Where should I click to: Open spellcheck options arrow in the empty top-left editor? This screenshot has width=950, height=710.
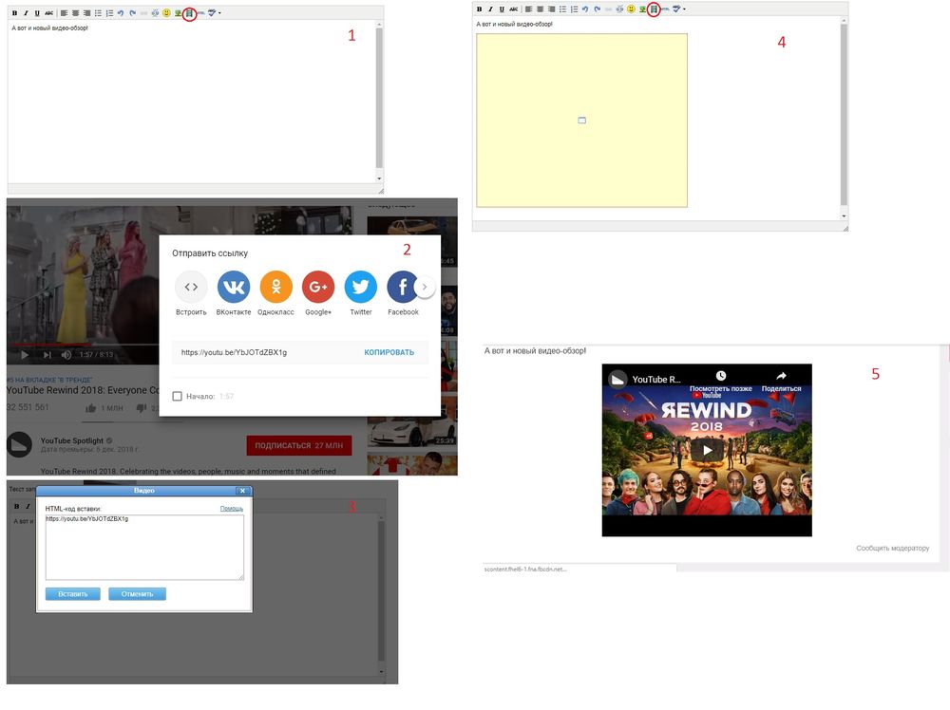pos(219,12)
